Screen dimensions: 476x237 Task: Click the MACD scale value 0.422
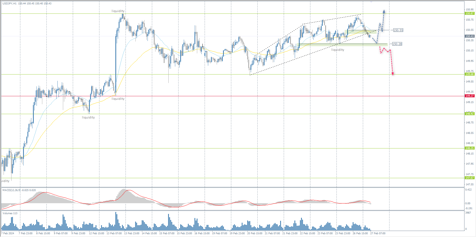pyautogui.click(x=469, y=190)
